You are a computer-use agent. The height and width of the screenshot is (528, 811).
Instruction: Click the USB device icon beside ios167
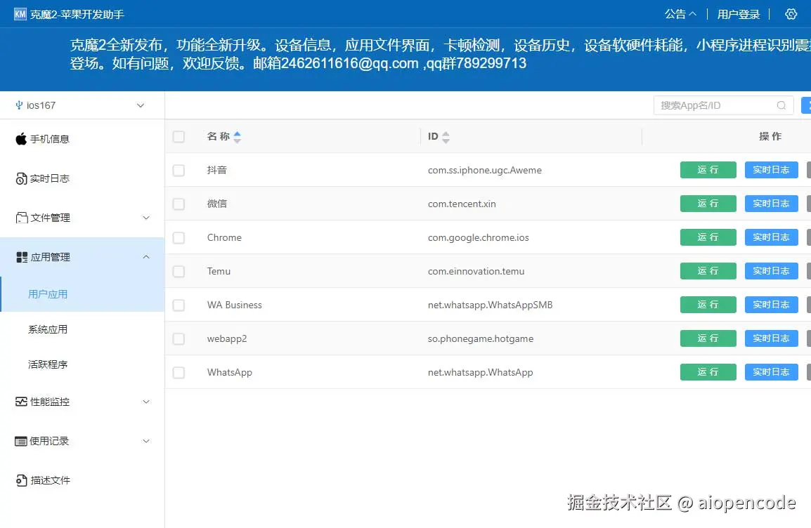tap(19, 105)
